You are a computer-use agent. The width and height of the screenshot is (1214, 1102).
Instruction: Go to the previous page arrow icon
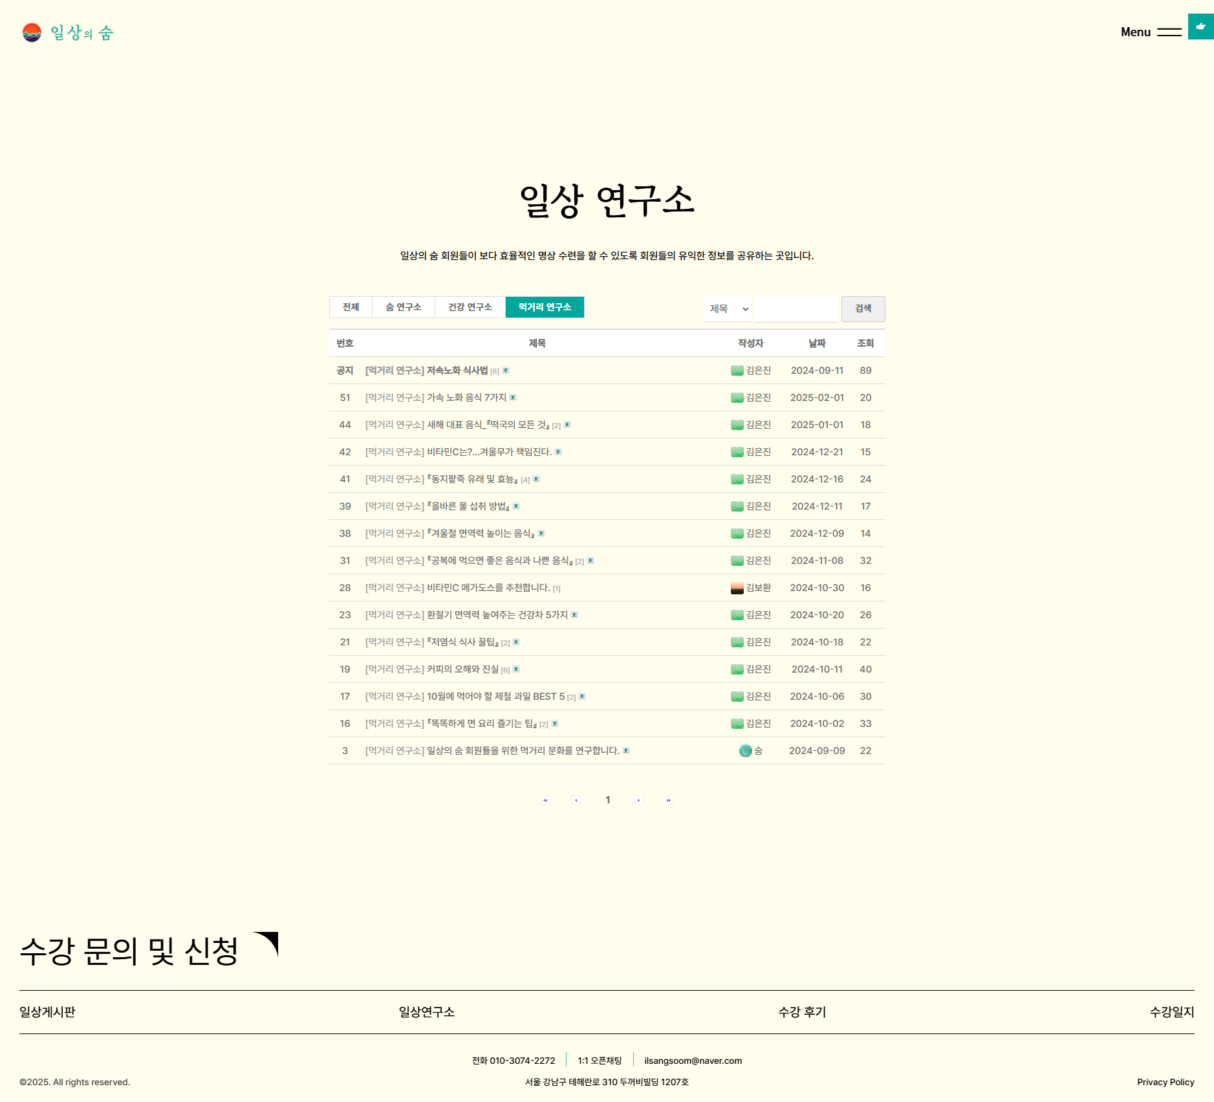coord(576,800)
